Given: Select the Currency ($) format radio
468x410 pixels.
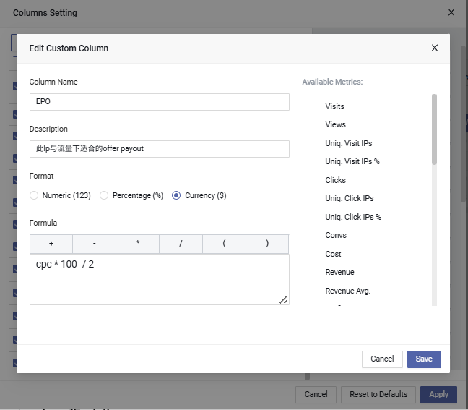Looking at the screenshot, I should 176,195.
